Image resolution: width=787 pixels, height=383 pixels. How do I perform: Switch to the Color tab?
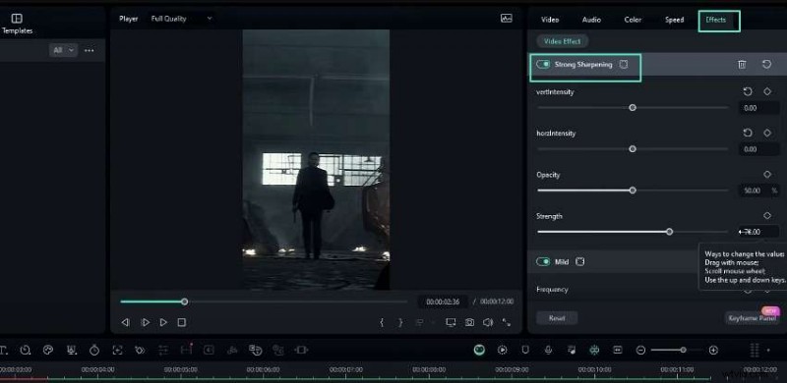[x=633, y=20]
